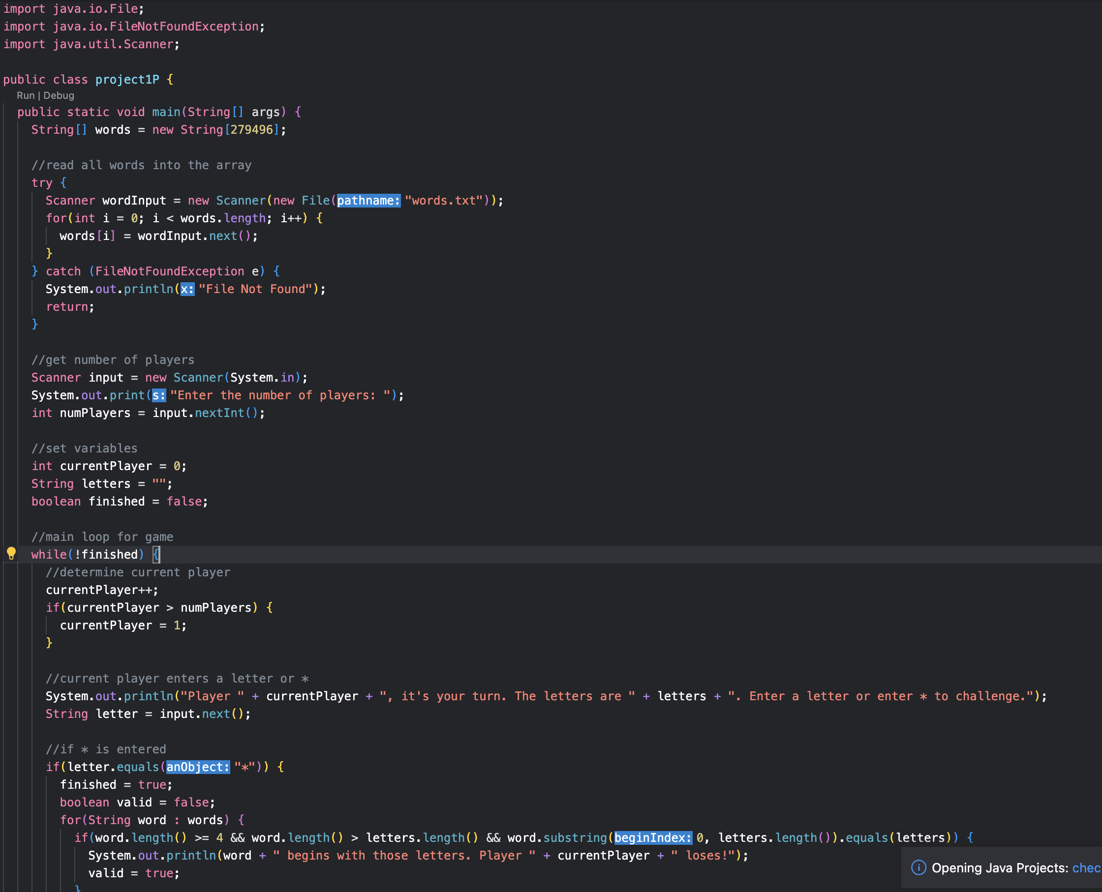Click the "words.txt" string literal
The height and width of the screenshot is (892, 1102).
[443, 201]
